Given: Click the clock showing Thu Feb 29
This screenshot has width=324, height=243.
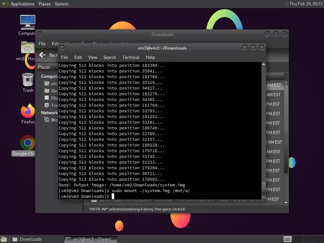Looking at the screenshot, I should (x=306, y=4).
